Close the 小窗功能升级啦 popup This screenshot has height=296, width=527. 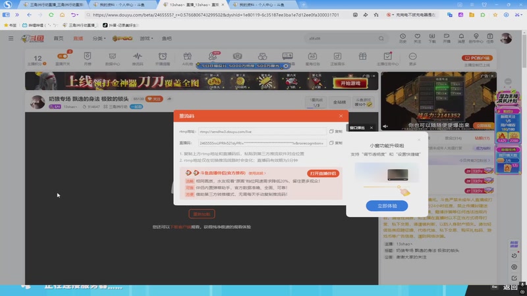(x=419, y=139)
